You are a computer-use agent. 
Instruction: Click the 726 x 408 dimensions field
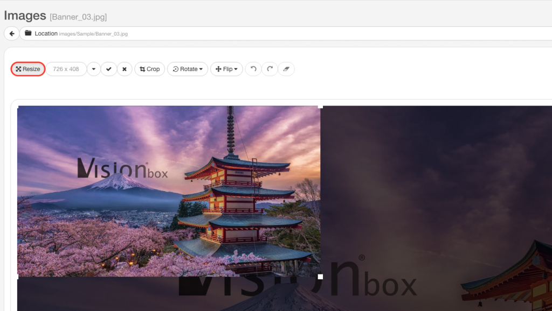66,69
